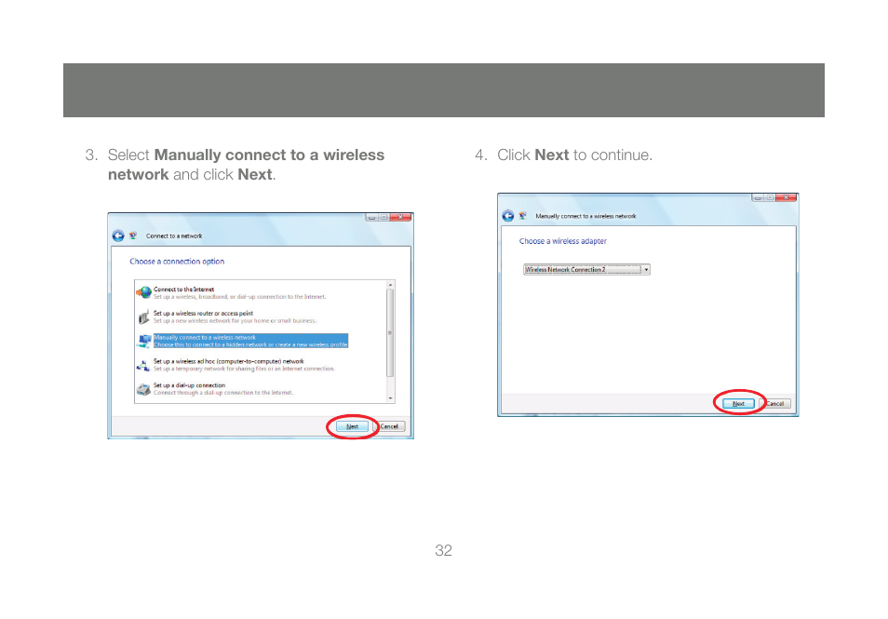888x619 pixels.
Task: Click Next in the Choose a wireless adapter window
Action: [738, 404]
